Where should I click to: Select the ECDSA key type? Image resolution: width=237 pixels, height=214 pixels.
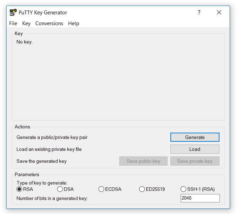tap(110, 189)
